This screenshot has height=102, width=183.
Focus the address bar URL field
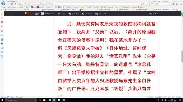coord(82,4)
